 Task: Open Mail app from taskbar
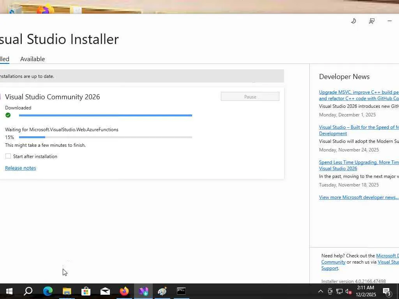[x=105, y=291]
